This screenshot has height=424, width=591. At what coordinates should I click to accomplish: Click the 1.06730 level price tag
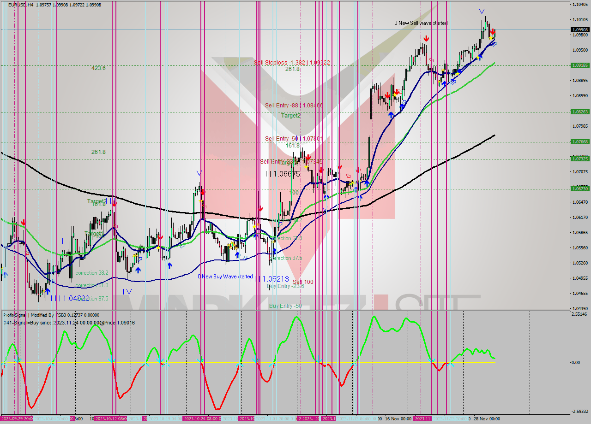[580, 188]
